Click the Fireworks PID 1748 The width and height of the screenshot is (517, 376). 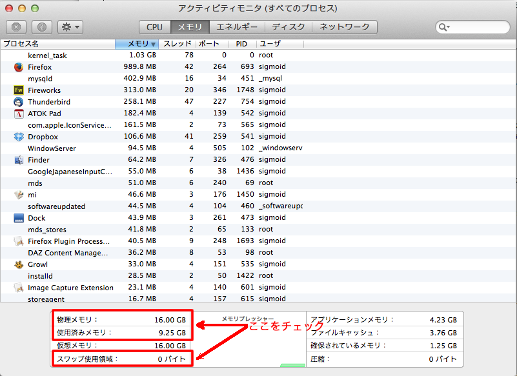(245, 90)
